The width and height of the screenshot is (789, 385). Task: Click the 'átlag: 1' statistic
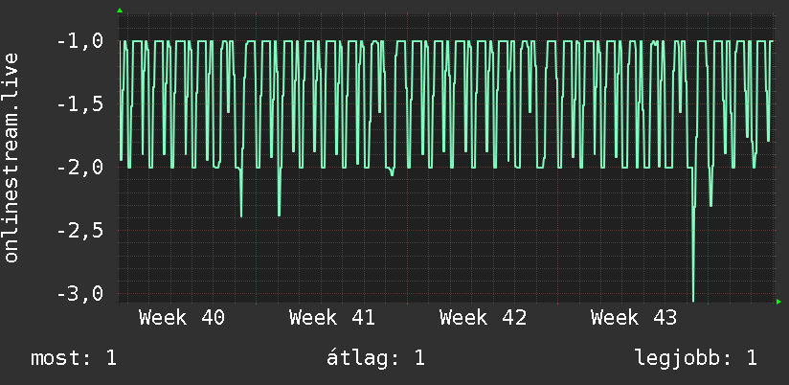tap(376, 358)
